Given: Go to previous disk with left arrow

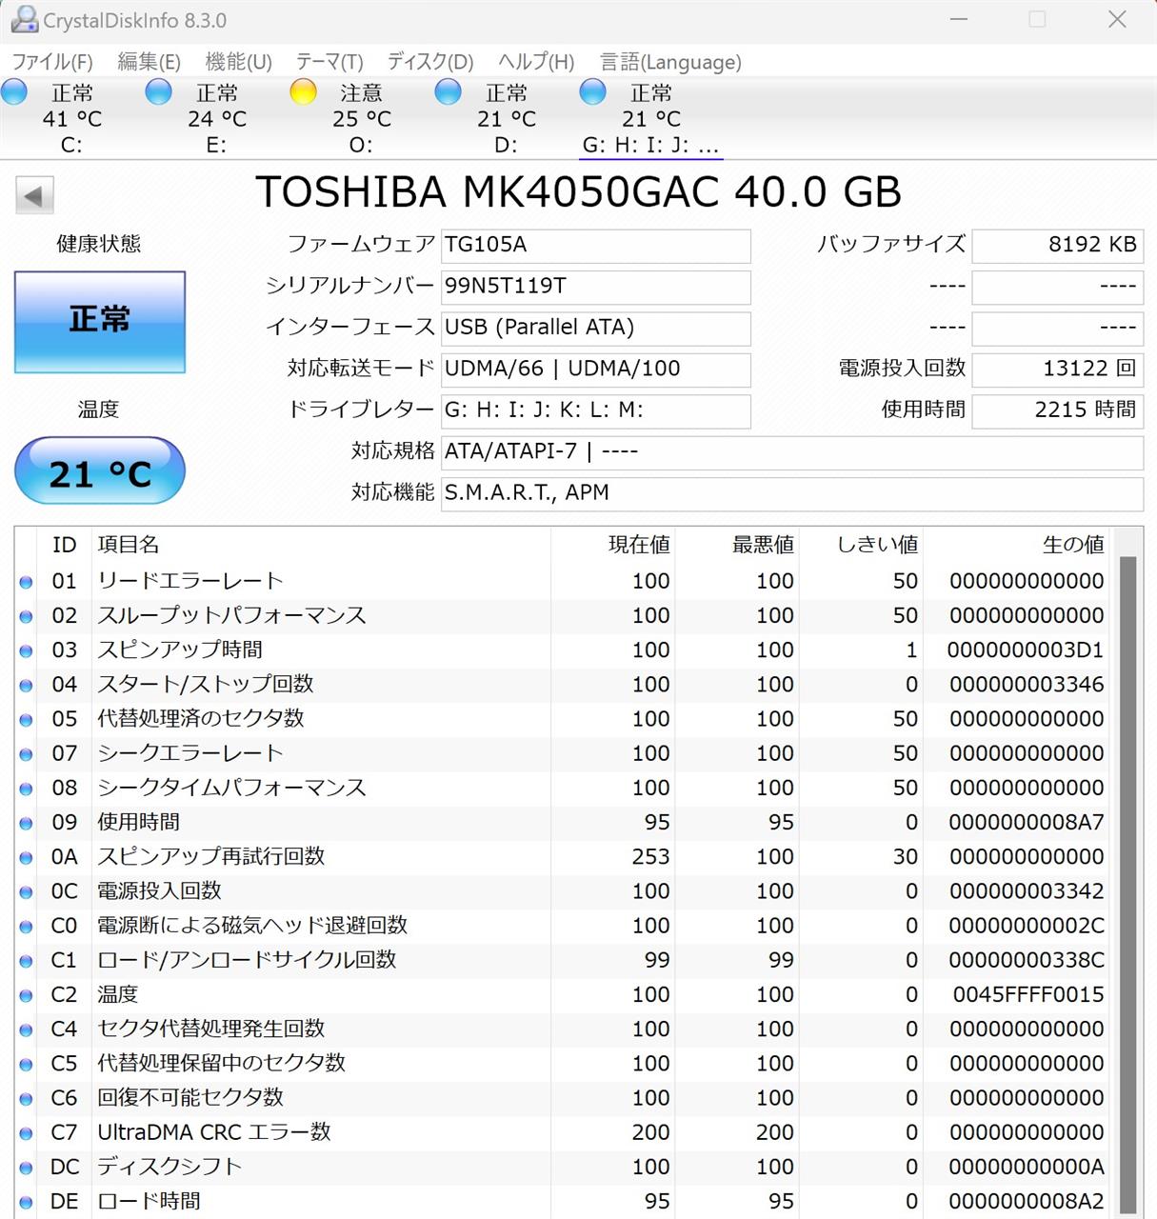Looking at the screenshot, I should (34, 196).
